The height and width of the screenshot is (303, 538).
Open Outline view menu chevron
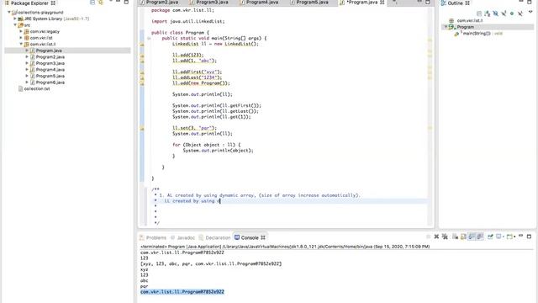click(530, 12)
